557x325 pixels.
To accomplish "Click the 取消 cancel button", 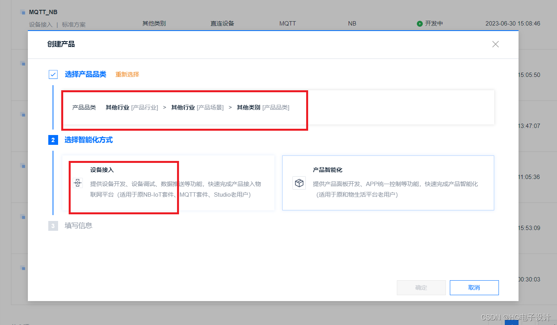I will coord(474,287).
